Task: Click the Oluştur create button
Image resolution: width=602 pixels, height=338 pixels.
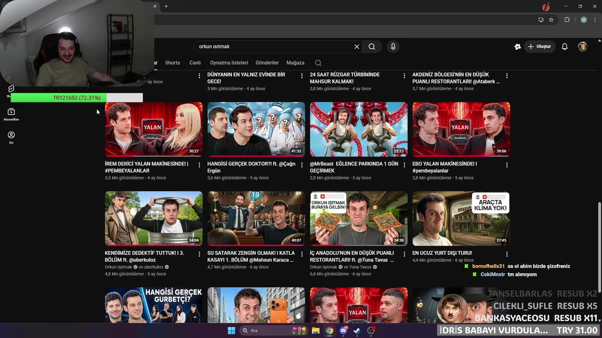Action: point(539,46)
